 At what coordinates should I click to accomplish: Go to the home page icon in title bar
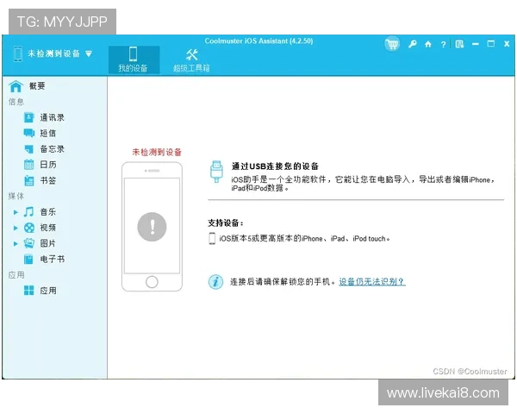point(428,44)
